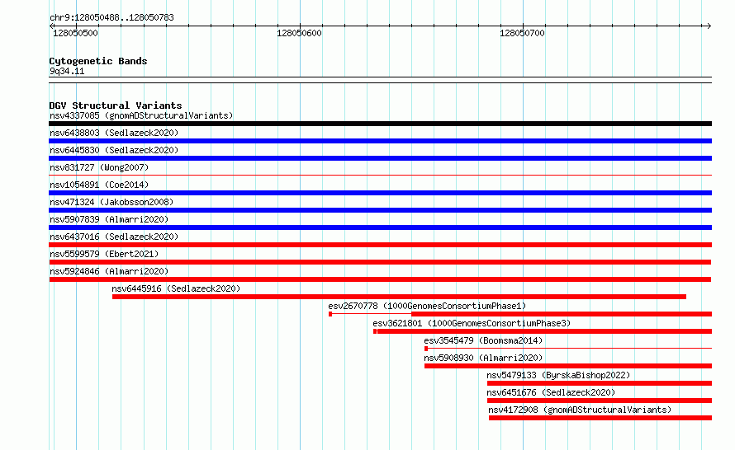The width and height of the screenshot is (735, 450).
Task: Click the red bar under nsv5908930
Action: 568,366
